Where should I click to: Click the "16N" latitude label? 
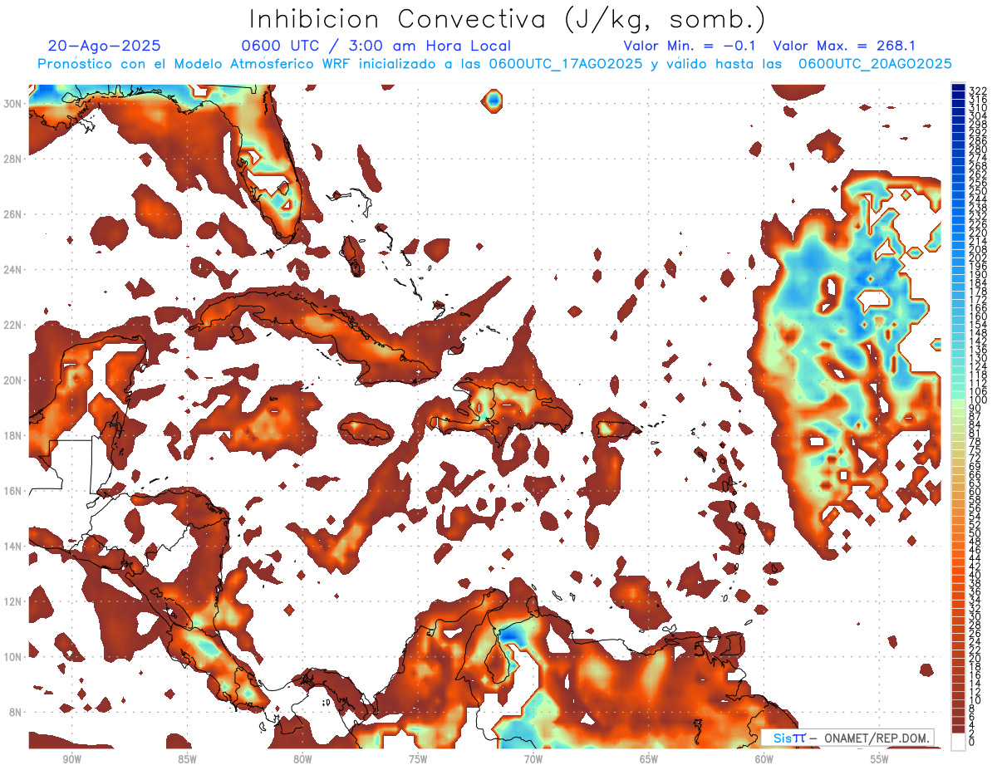tap(13, 491)
